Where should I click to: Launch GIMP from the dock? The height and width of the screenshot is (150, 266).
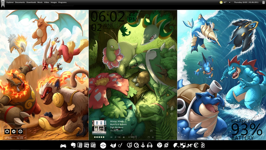pyautogui.click(x=113, y=146)
